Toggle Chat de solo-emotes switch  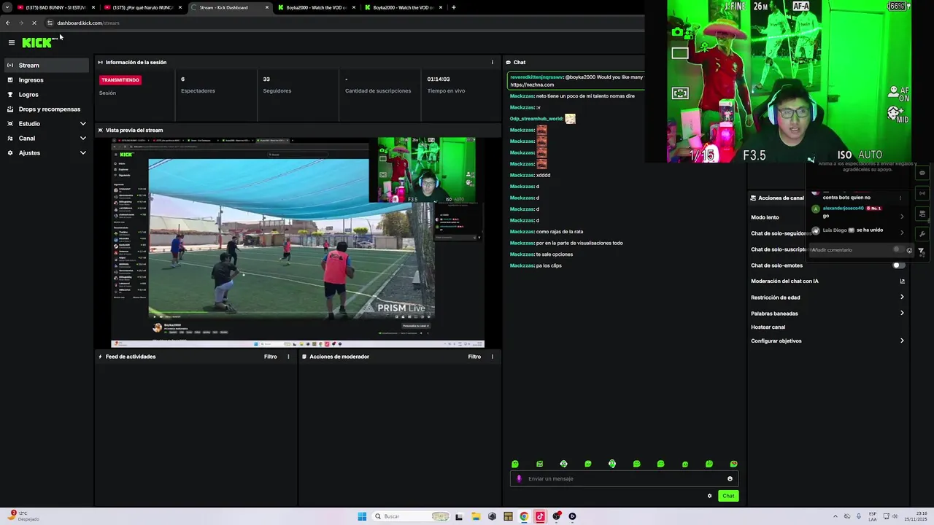click(900, 265)
